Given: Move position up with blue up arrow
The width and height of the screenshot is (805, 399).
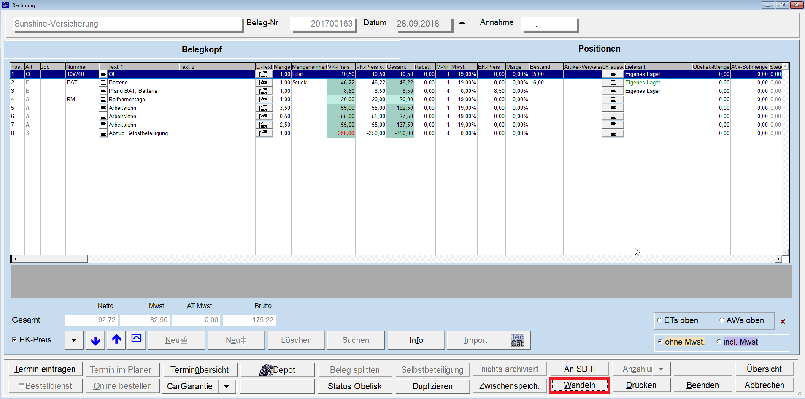Looking at the screenshot, I should coord(116,340).
